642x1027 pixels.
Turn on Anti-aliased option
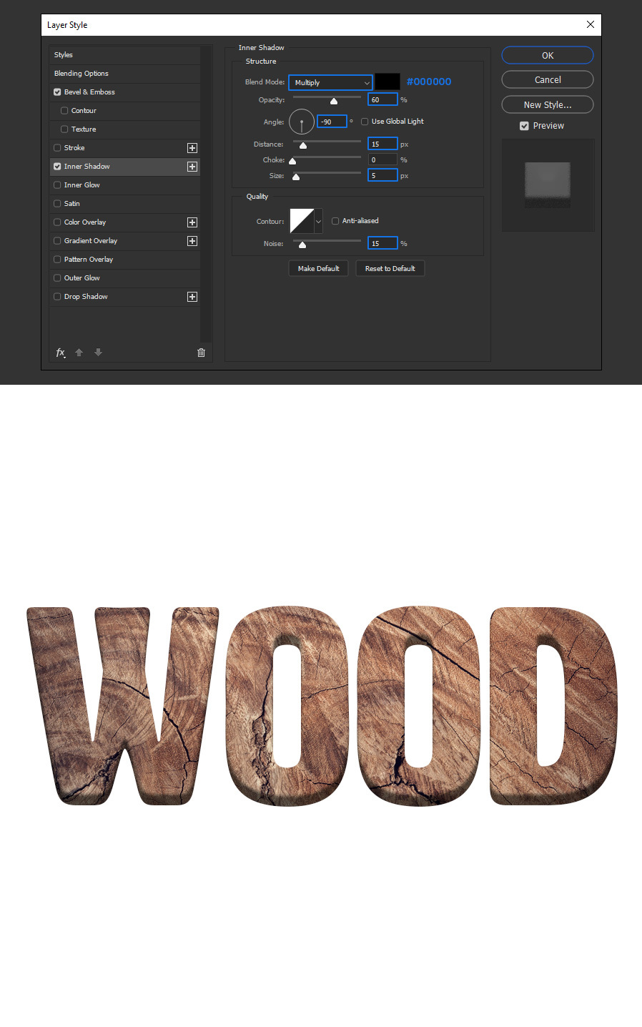pyautogui.click(x=335, y=221)
